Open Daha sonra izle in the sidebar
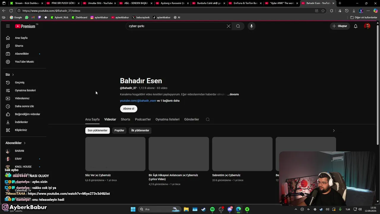This screenshot has width=380, height=214. coord(24,106)
